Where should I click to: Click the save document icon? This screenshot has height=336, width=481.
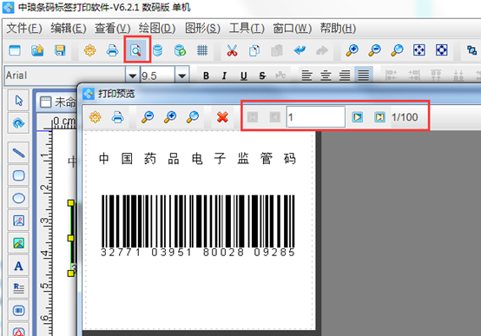60,50
